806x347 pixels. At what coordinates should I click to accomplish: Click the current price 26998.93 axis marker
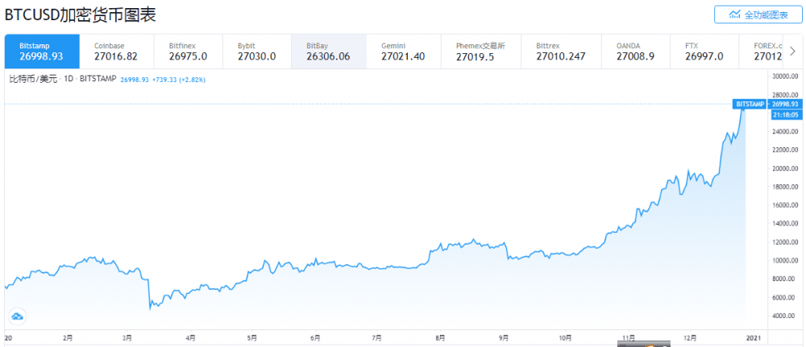point(784,105)
